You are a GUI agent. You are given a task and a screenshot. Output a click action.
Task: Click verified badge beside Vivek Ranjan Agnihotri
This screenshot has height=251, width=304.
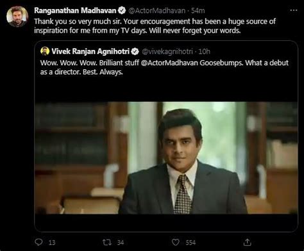[x=135, y=51]
